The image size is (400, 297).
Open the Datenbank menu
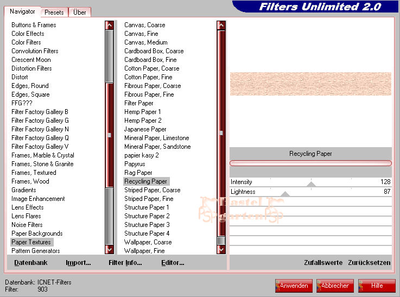31,263
